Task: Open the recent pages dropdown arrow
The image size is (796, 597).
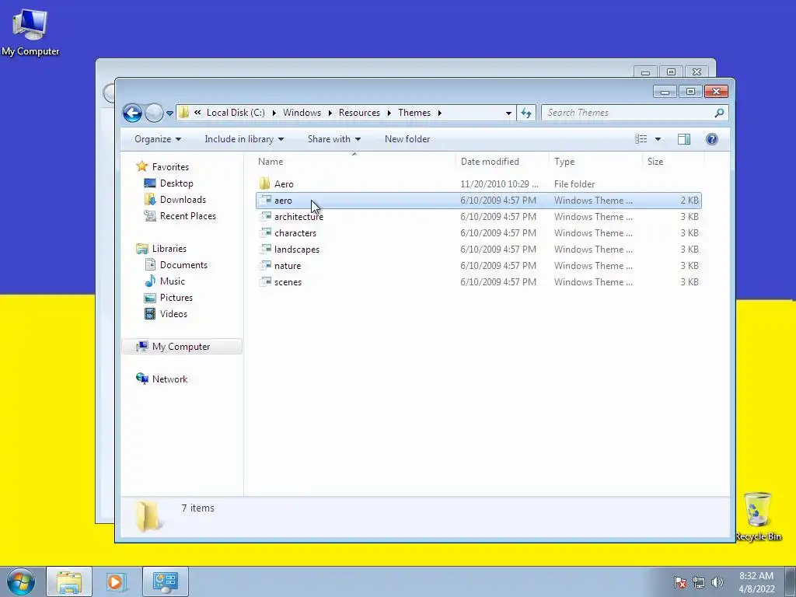Action: tap(169, 113)
